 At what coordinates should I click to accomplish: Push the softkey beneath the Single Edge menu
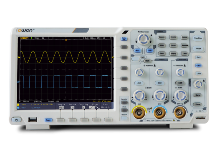point(61,120)
